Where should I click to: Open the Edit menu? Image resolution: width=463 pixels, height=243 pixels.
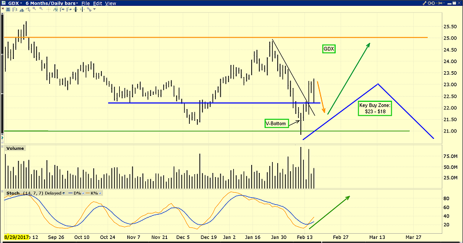click(x=97, y=3)
